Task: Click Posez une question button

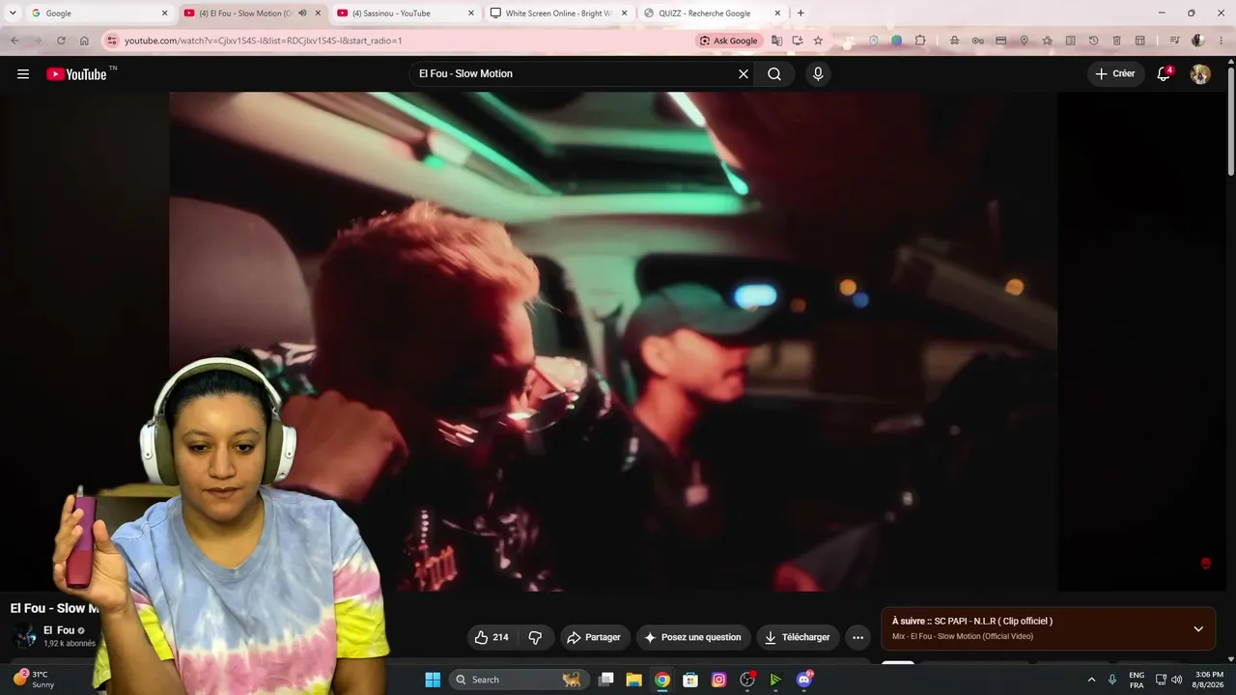Action: pyautogui.click(x=693, y=637)
